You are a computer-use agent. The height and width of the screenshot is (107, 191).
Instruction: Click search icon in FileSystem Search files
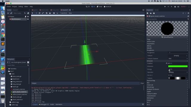point(28,65)
